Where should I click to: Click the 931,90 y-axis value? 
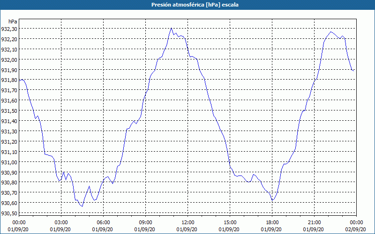pos(9,70)
